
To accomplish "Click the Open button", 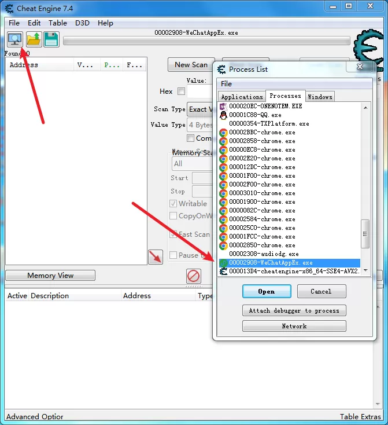I will [x=267, y=291].
